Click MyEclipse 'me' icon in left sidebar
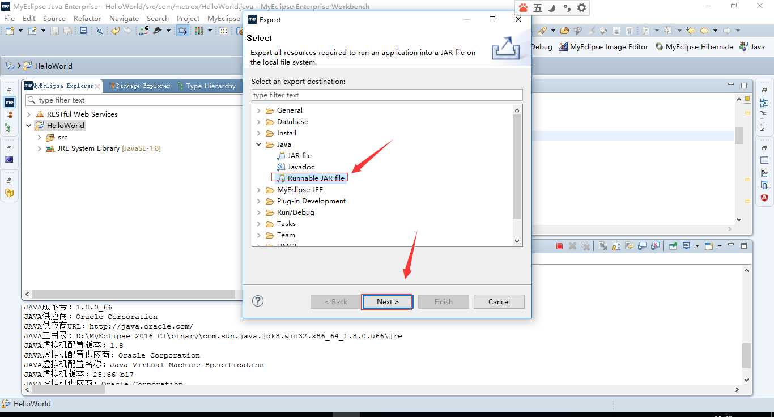774x417 pixels. pyautogui.click(x=10, y=103)
